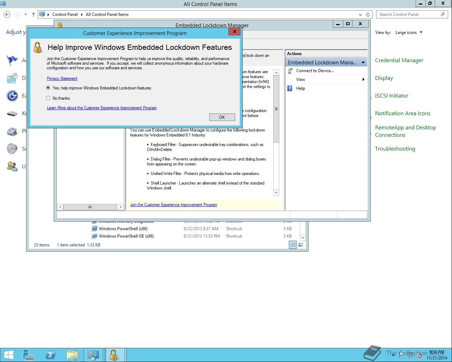452x362 pixels.
Task: Click the horizontal scrollbar thumb in tree pane
Action: click(x=90, y=207)
